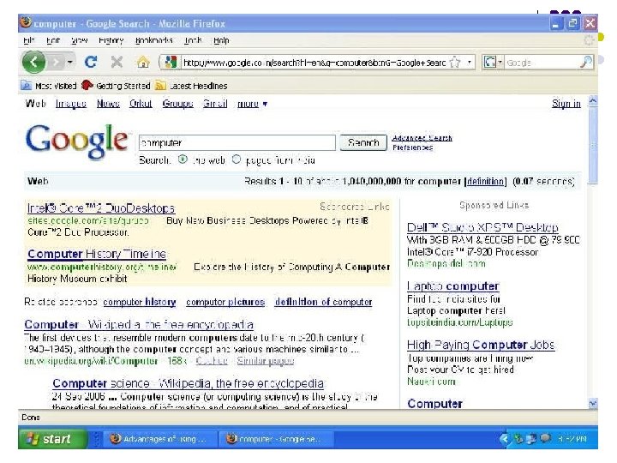Expand the 'more' dropdown in Google nav
This screenshot has height=463, width=617.
[x=252, y=104]
